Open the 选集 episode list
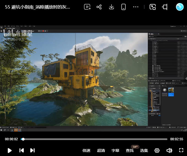Image resolution: width=187 pixels, height=156 pixels. tap(144, 150)
